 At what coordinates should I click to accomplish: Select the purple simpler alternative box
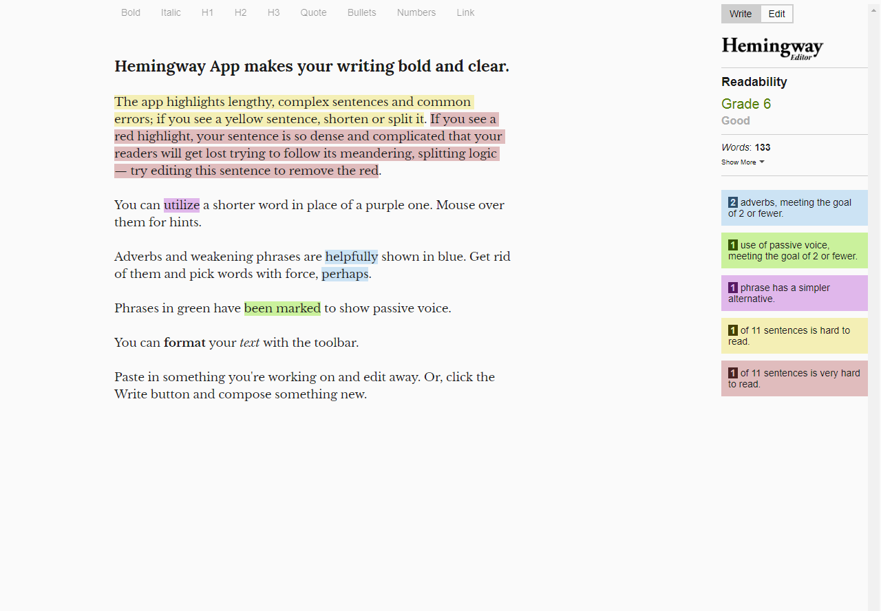(x=794, y=293)
